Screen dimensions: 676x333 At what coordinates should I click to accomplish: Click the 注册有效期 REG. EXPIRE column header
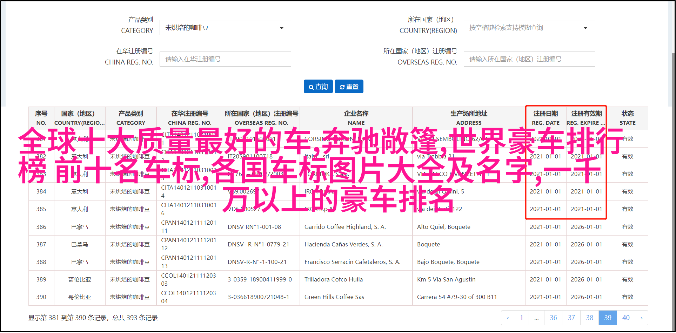tap(587, 118)
